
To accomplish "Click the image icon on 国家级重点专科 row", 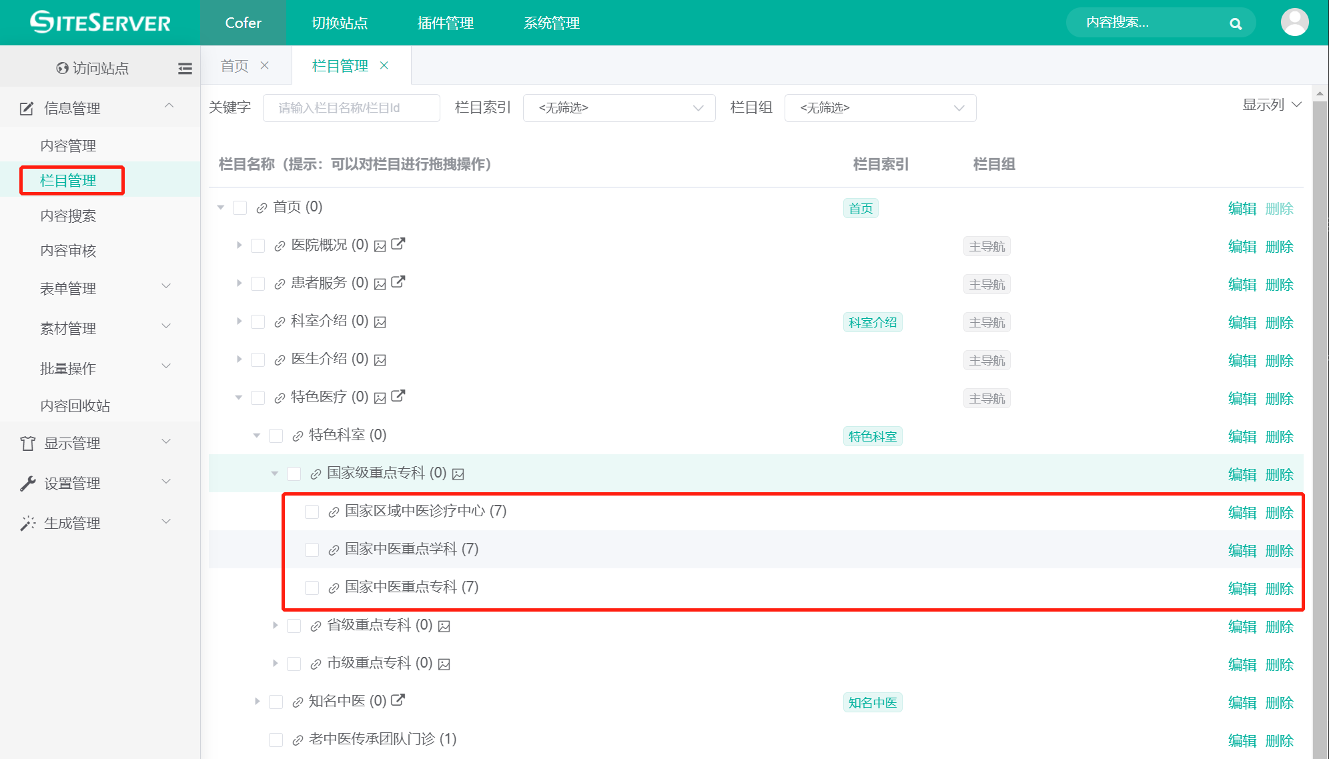I will tap(458, 474).
